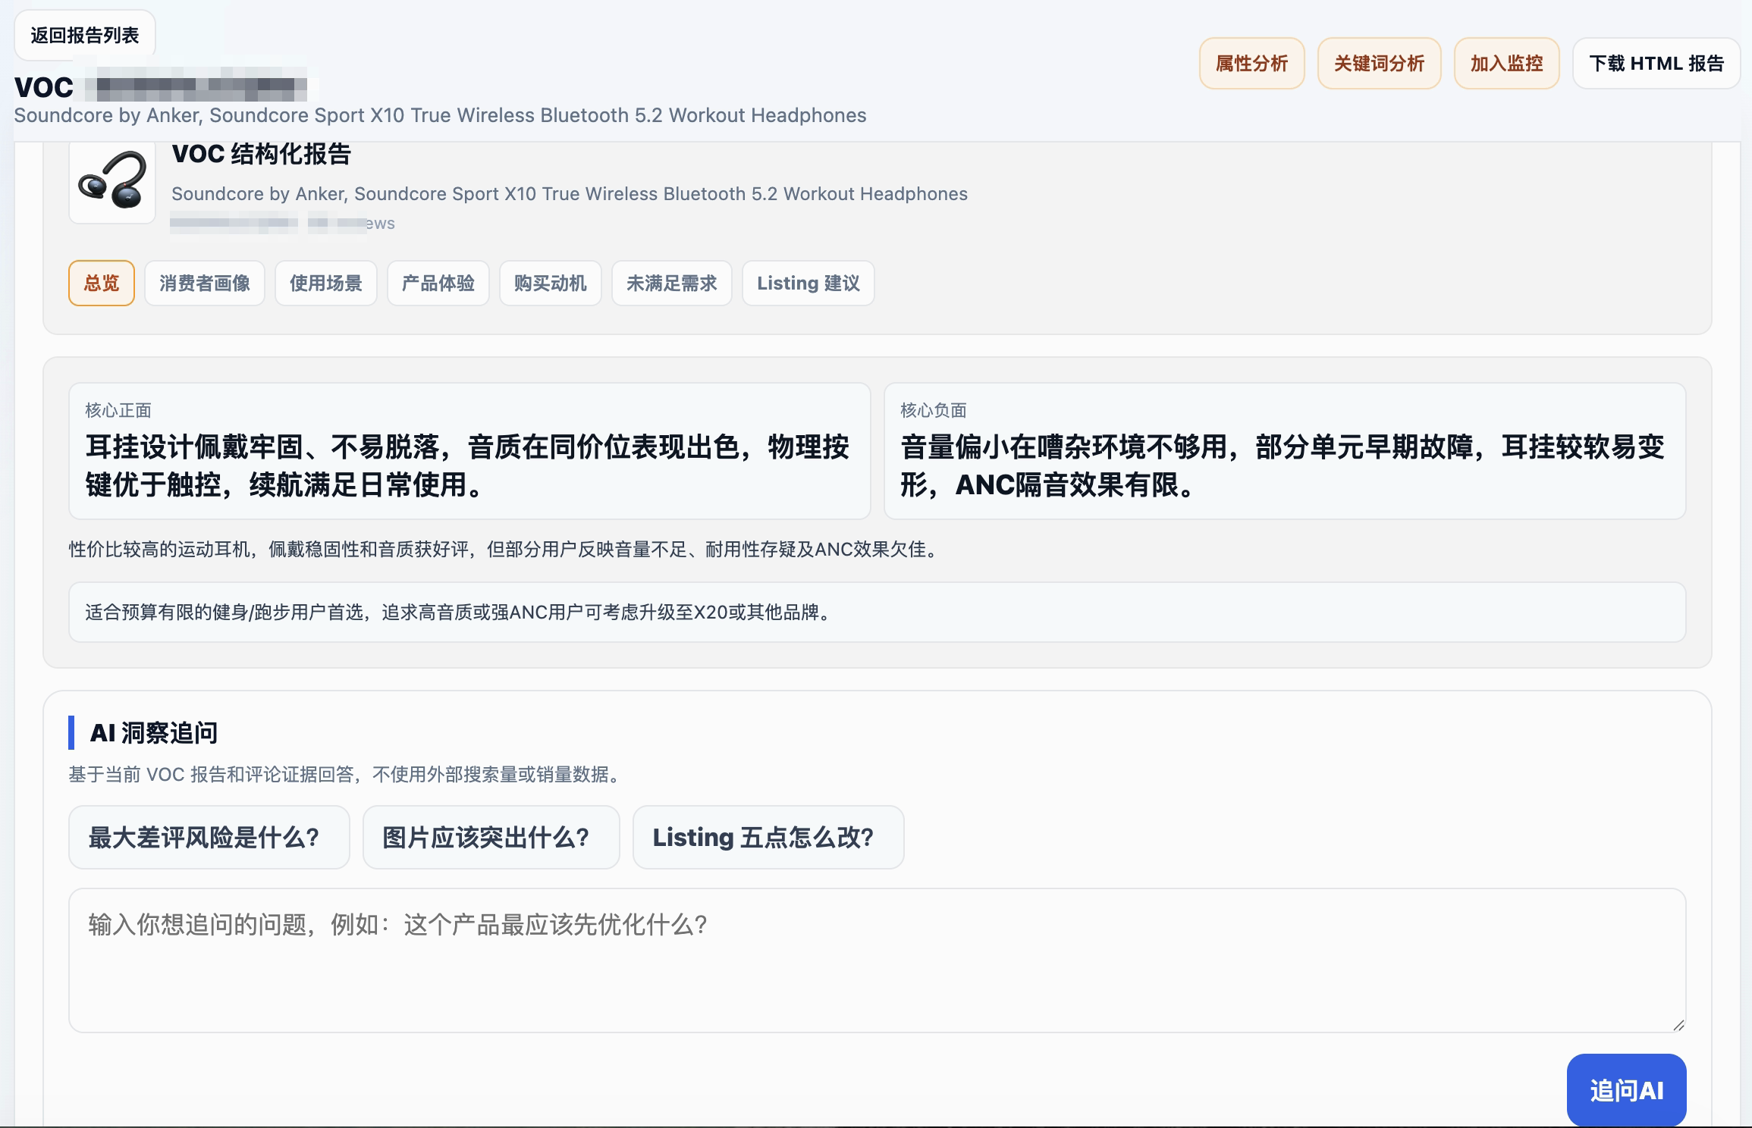The height and width of the screenshot is (1128, 1752).
Task: Switch to 未满足需求 tab
Action: pos(672,283)
